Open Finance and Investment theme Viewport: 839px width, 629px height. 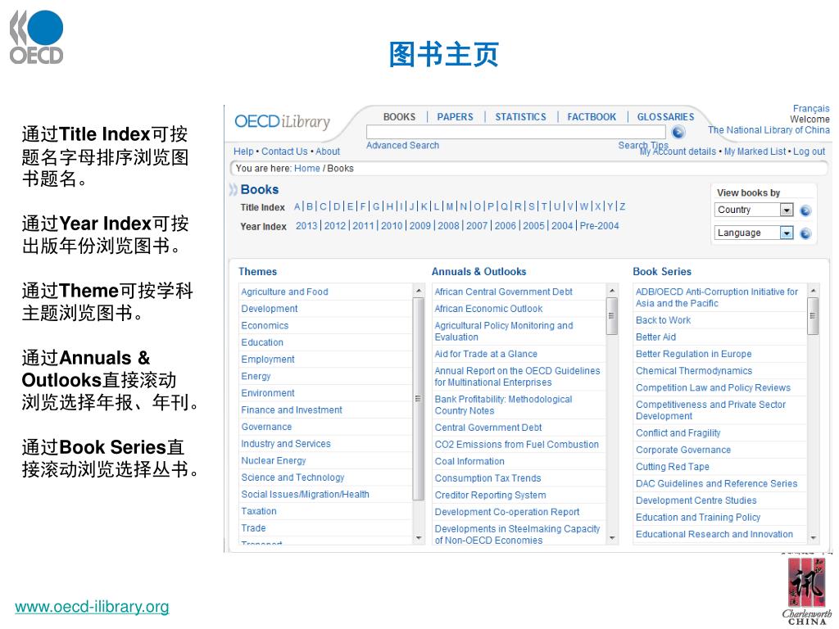292,410
